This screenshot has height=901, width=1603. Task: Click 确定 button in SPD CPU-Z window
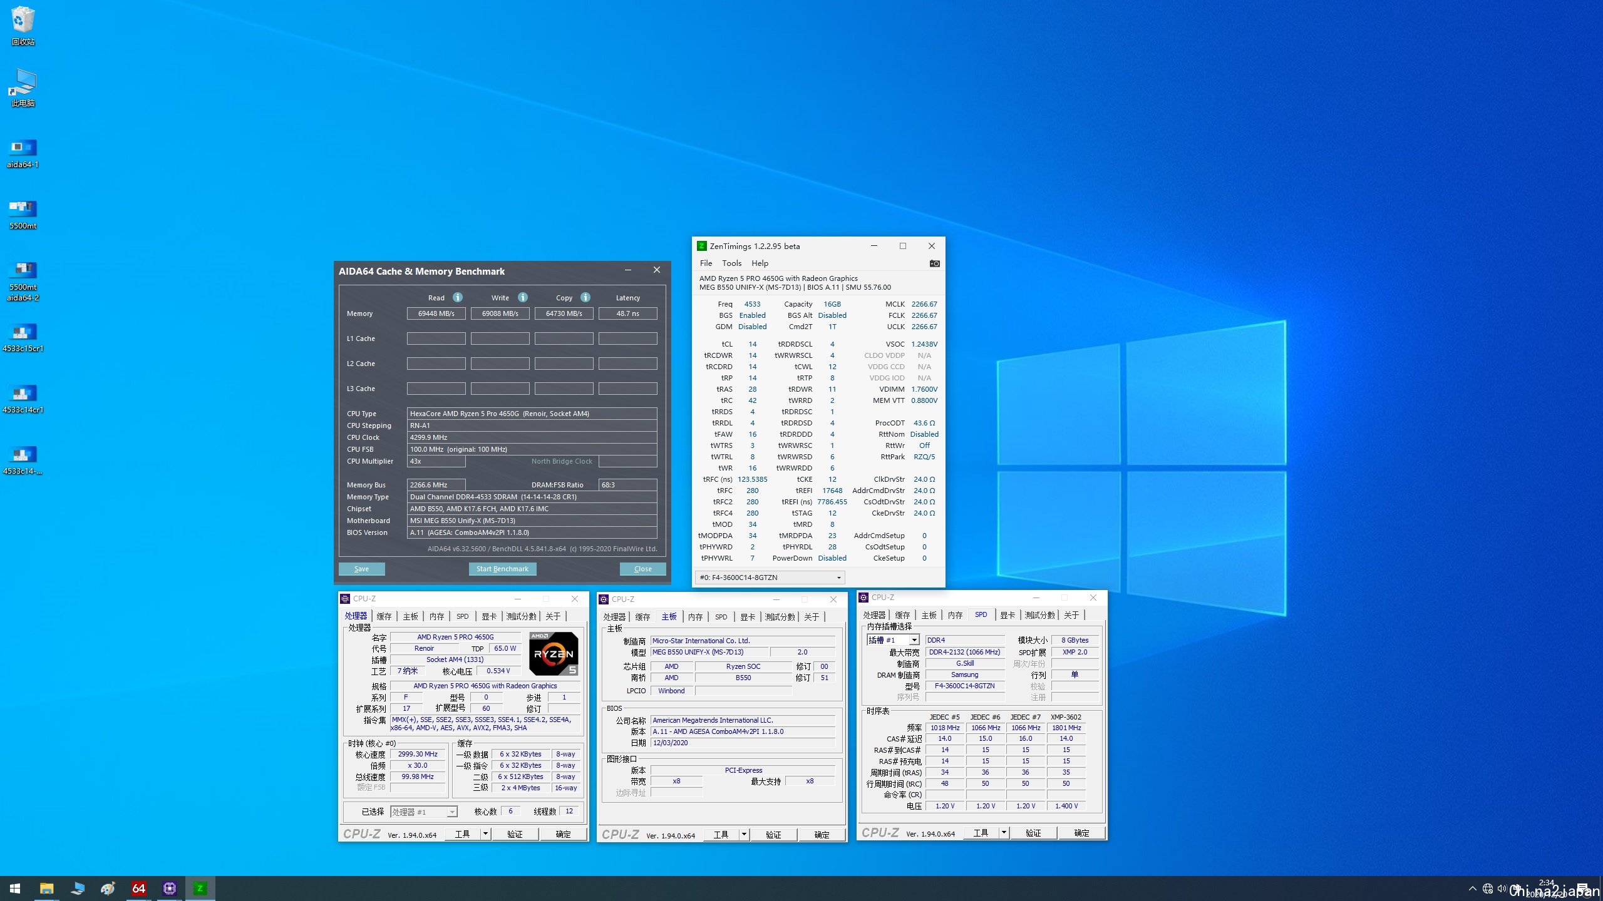pyautogui.click(x=1081, y=833)
